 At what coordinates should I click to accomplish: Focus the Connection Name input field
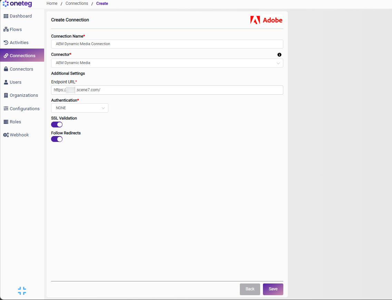167,44
